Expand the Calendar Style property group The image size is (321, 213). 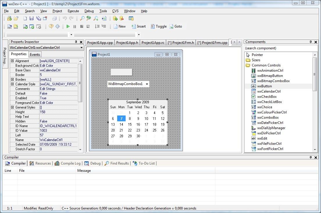[12, 84]
